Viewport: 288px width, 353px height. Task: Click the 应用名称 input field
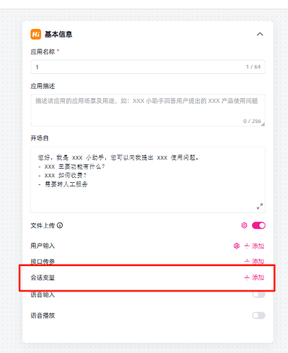point(148,67)
